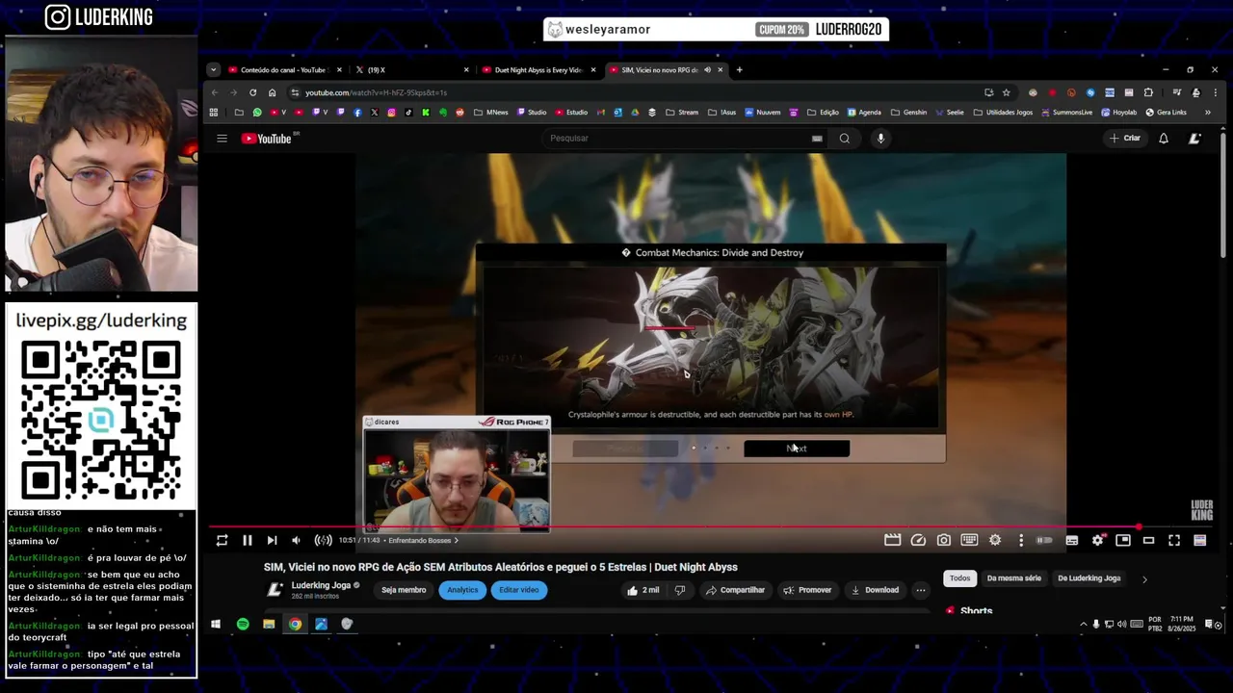Select the De Luderking Joga chip

(x=1089, y=578)
